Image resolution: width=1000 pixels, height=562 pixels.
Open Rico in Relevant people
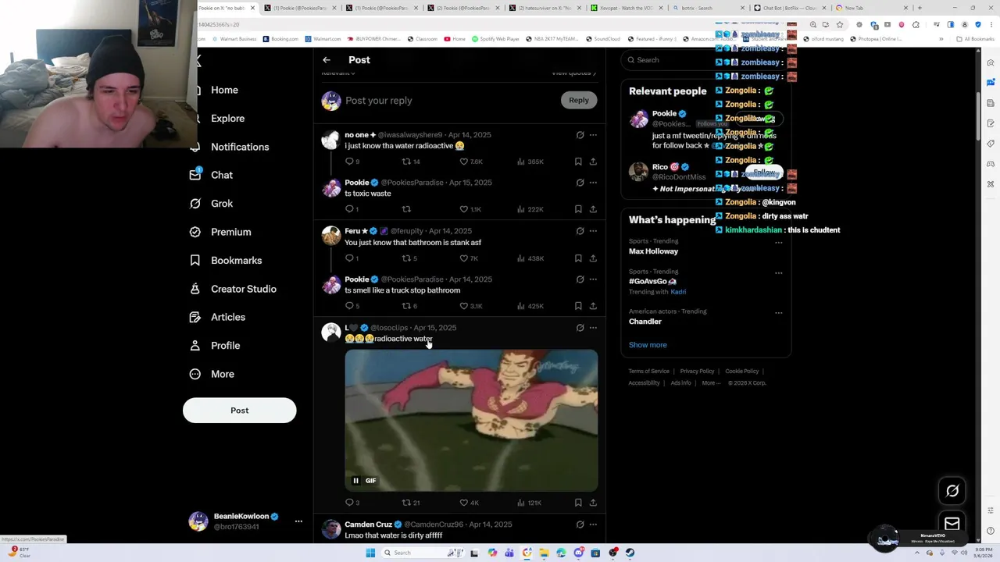click(660, 166)
